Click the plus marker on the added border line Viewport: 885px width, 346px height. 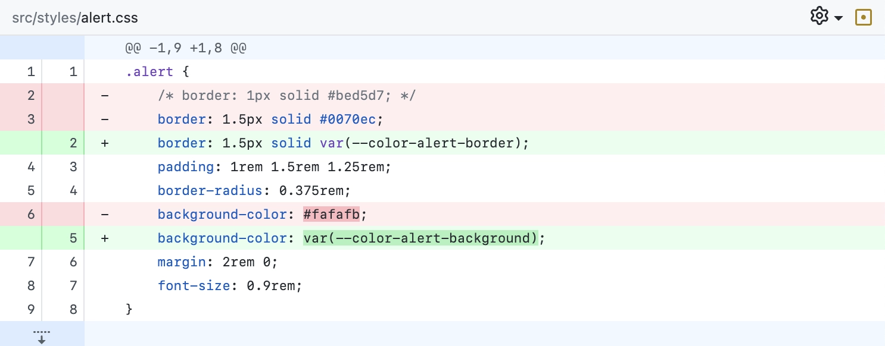coord(105,143)
